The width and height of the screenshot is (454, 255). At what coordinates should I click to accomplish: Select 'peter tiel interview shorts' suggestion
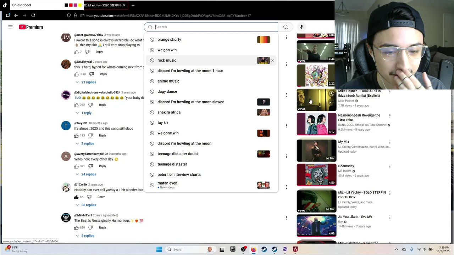(211, 175)
